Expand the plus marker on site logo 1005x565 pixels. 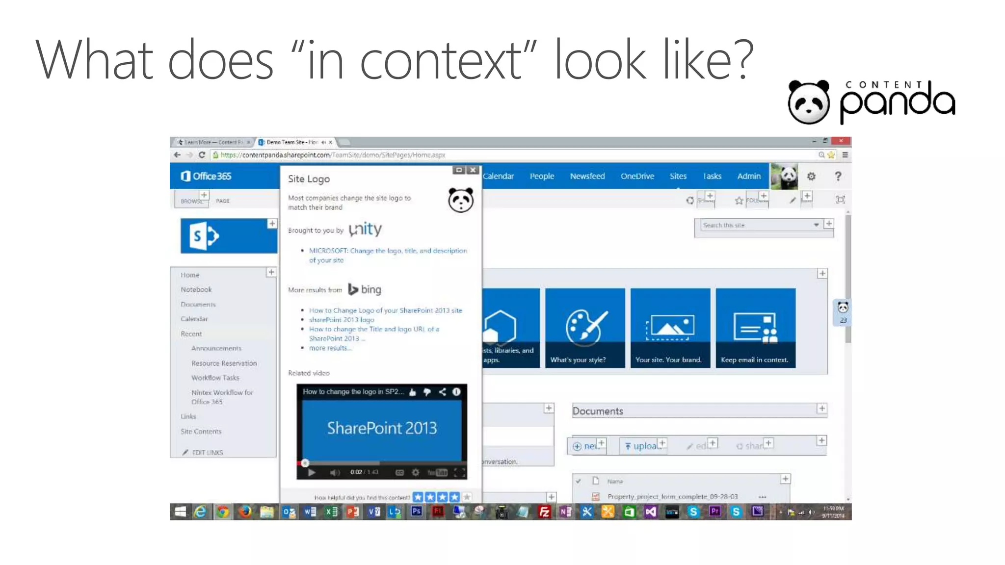[272, 224]
